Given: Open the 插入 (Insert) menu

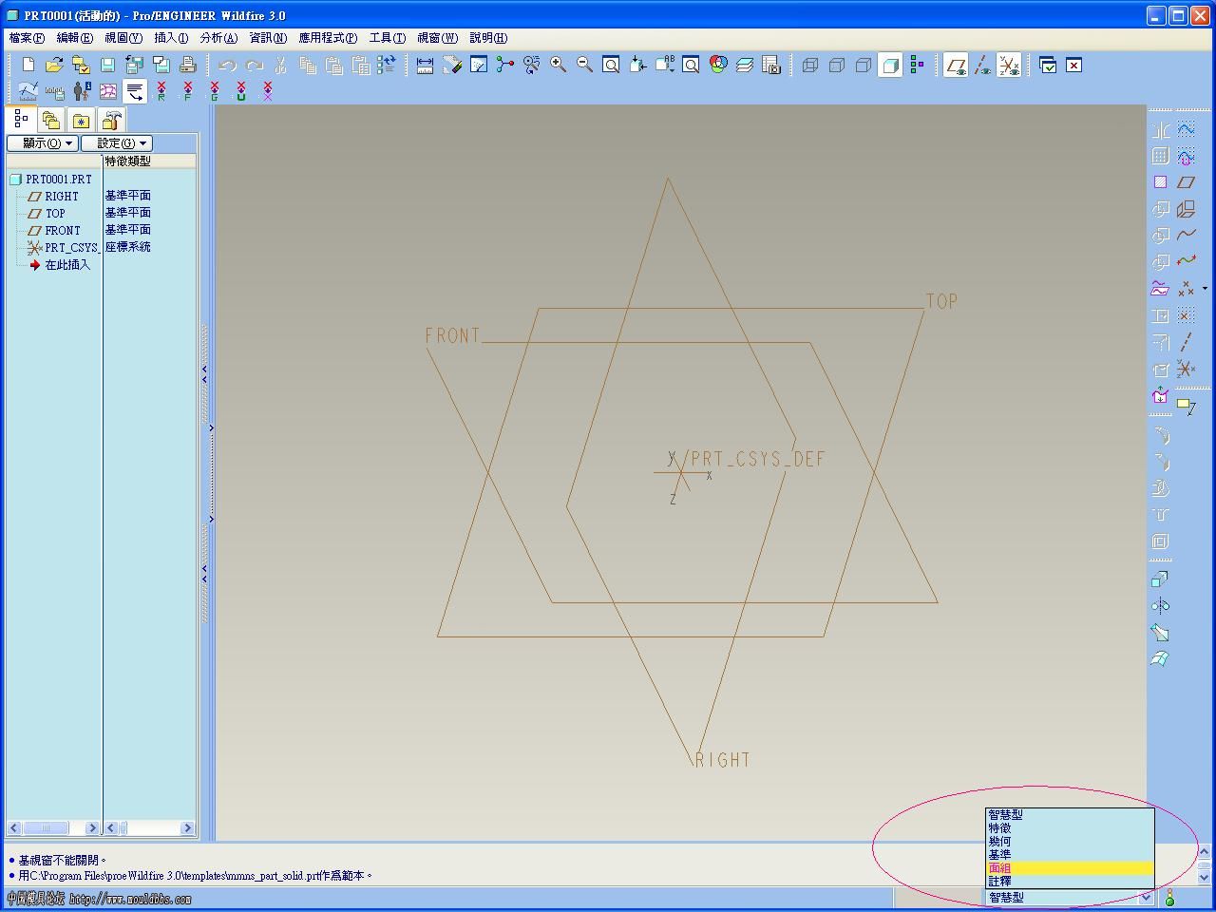Looking at the screenshot, I should (171, 38).
